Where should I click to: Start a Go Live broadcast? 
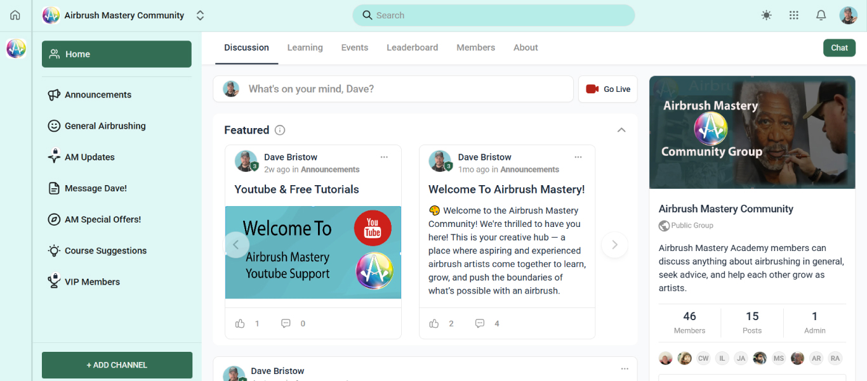(607, 89)
